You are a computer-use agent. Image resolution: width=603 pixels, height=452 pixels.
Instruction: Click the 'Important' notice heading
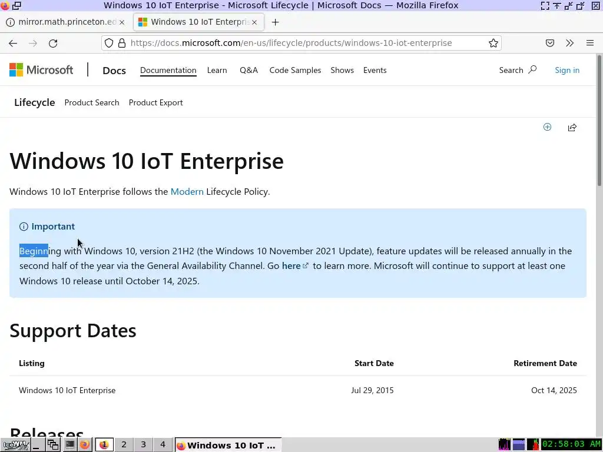tap(53, 227)
